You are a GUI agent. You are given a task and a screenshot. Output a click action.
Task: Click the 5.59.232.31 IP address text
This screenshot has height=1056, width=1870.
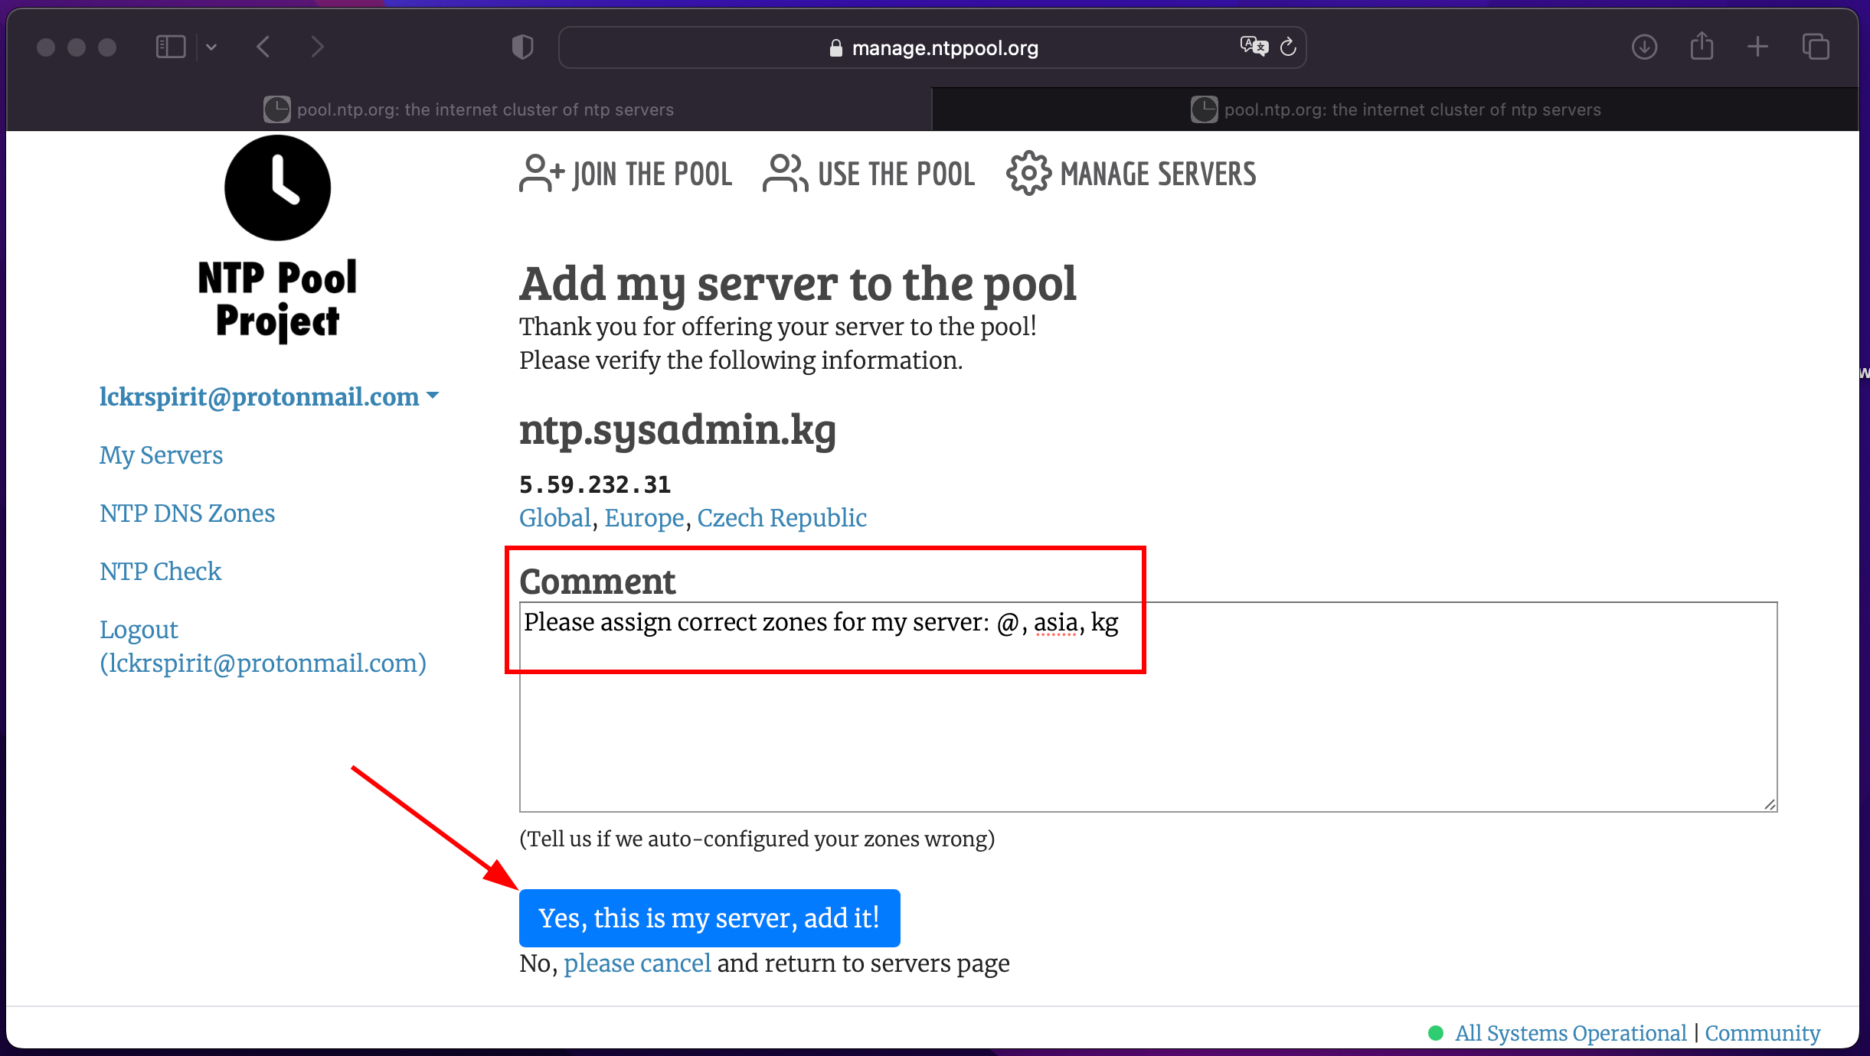tap(595, 484)
